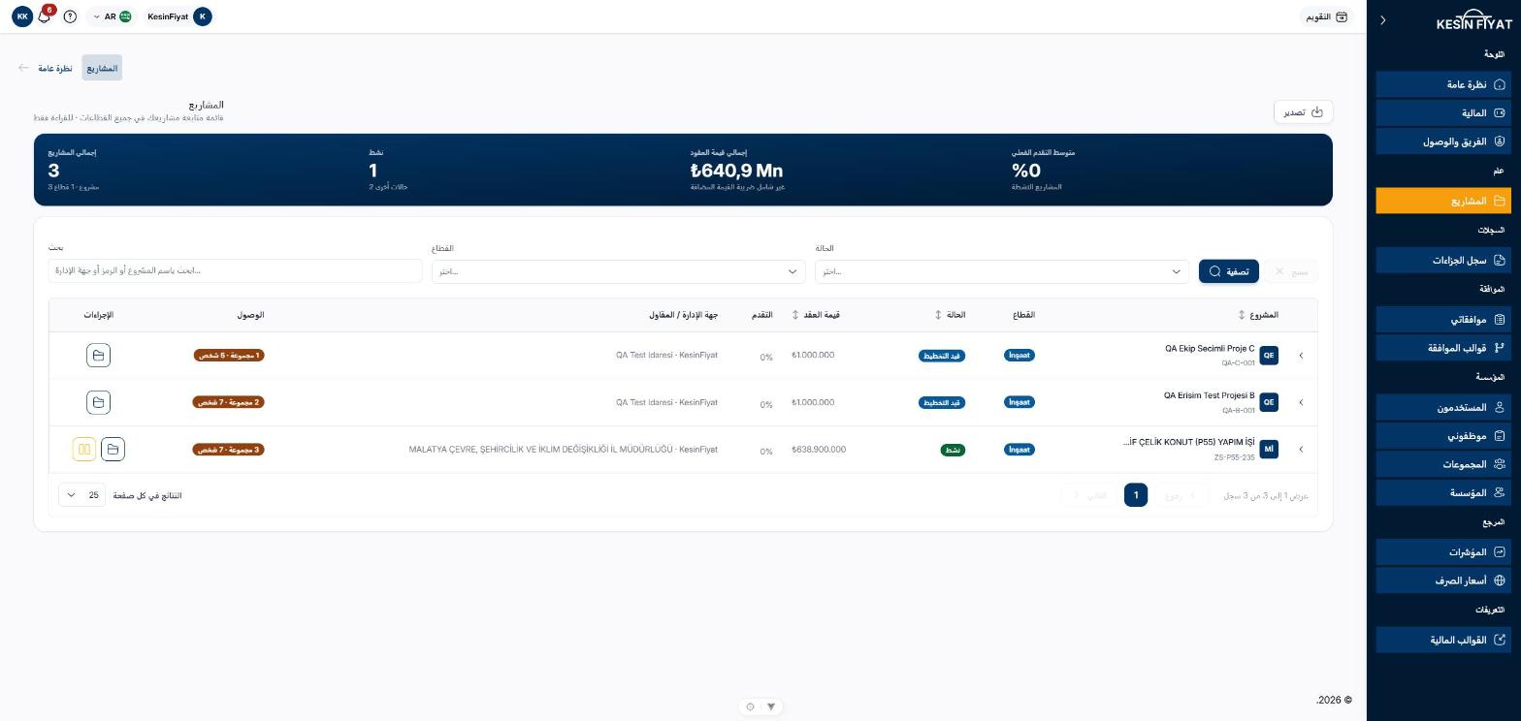Open the القطاع sector filter dropdown
Screen dimensions: 1521x721
pyautogui.click(x=619, y=271)
